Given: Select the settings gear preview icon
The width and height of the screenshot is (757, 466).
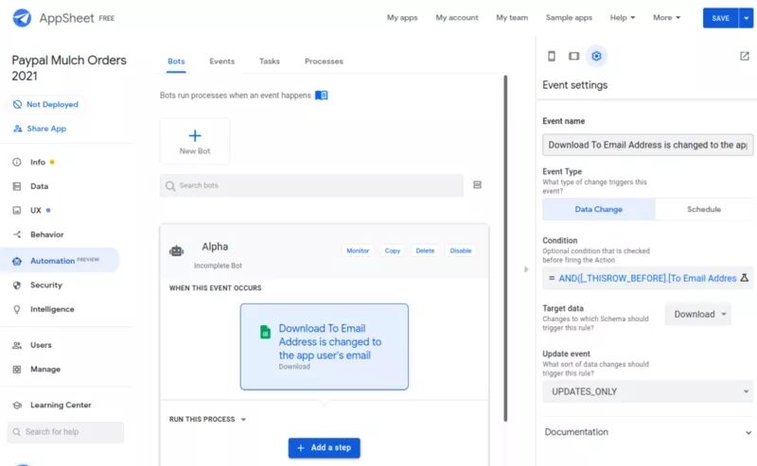Looking at the screenshot, I should coord(596,57).
